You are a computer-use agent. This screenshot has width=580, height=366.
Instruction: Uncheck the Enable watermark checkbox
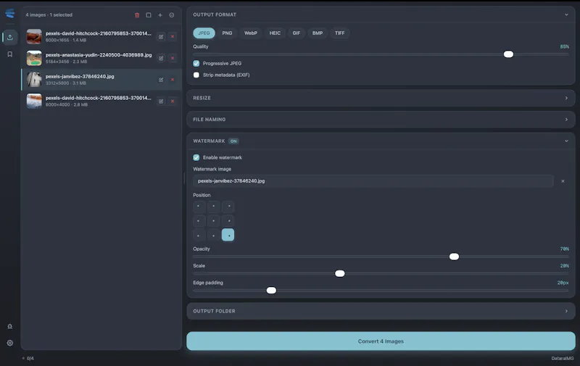(196, 157)
